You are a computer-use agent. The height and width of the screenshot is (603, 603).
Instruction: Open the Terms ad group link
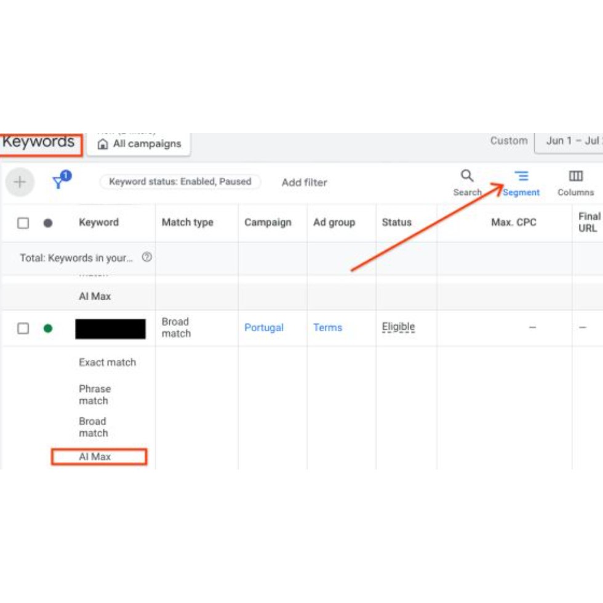pos(327,327)
